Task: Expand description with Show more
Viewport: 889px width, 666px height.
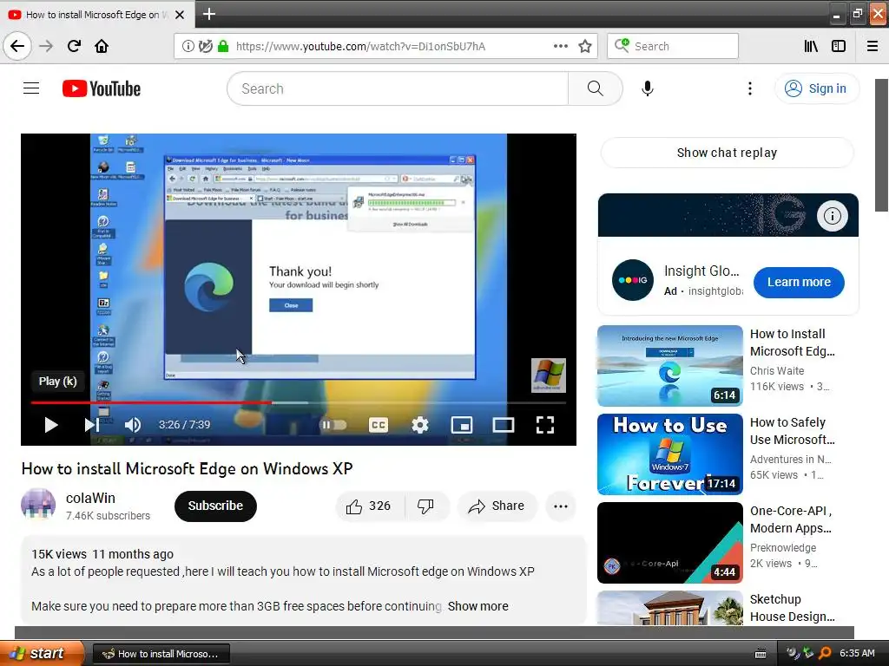Action: pyautogui.click(x=478, y=606)
